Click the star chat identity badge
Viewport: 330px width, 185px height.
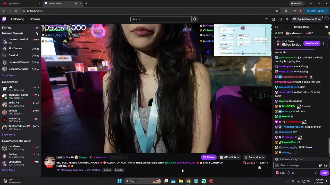pos(277,165)
